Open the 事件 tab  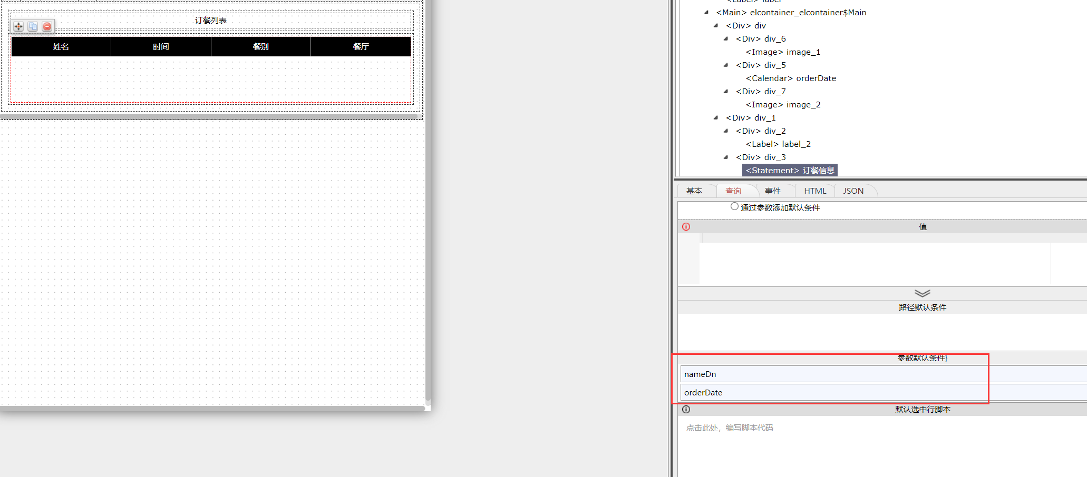pyautogui.click(x=773, y=191)
